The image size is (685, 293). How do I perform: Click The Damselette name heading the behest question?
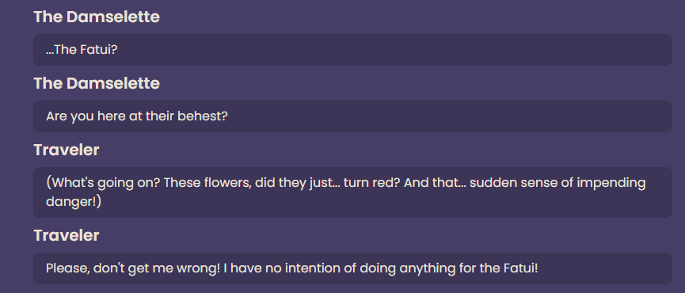(x=97, y=83)
